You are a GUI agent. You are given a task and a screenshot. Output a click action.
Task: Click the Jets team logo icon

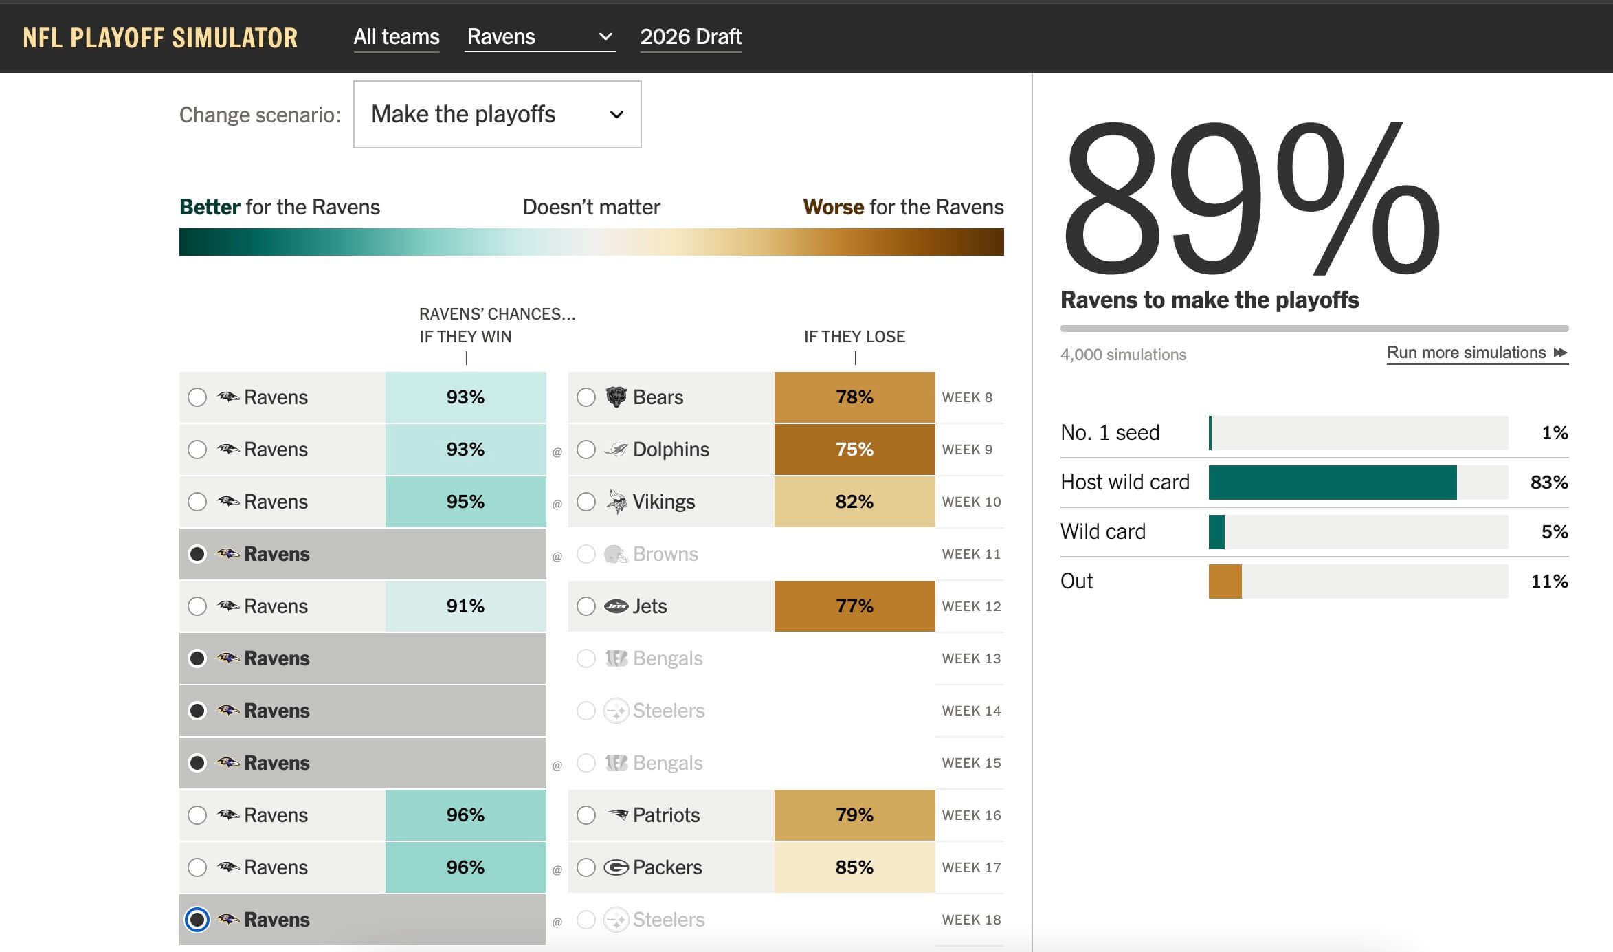coord(616,606)
